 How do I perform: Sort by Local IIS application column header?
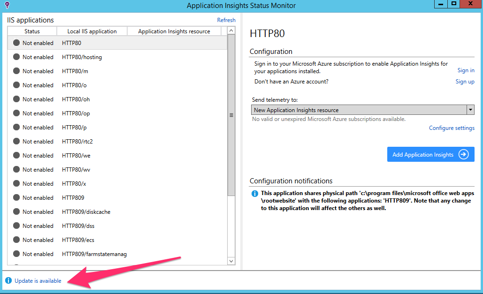coord(92,31)
